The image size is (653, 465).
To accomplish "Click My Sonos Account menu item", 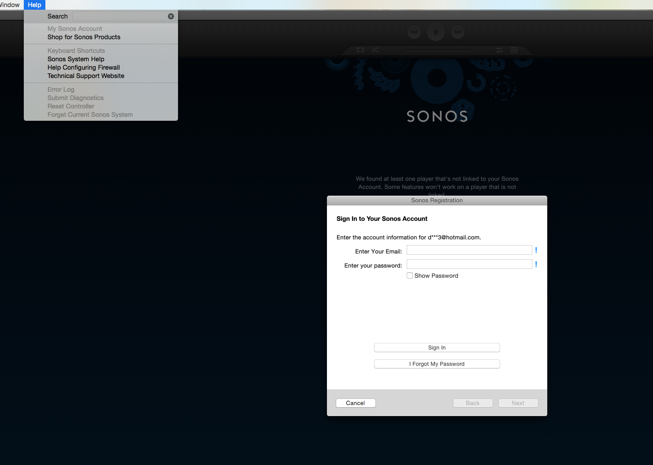I will (x=75, y=29).
